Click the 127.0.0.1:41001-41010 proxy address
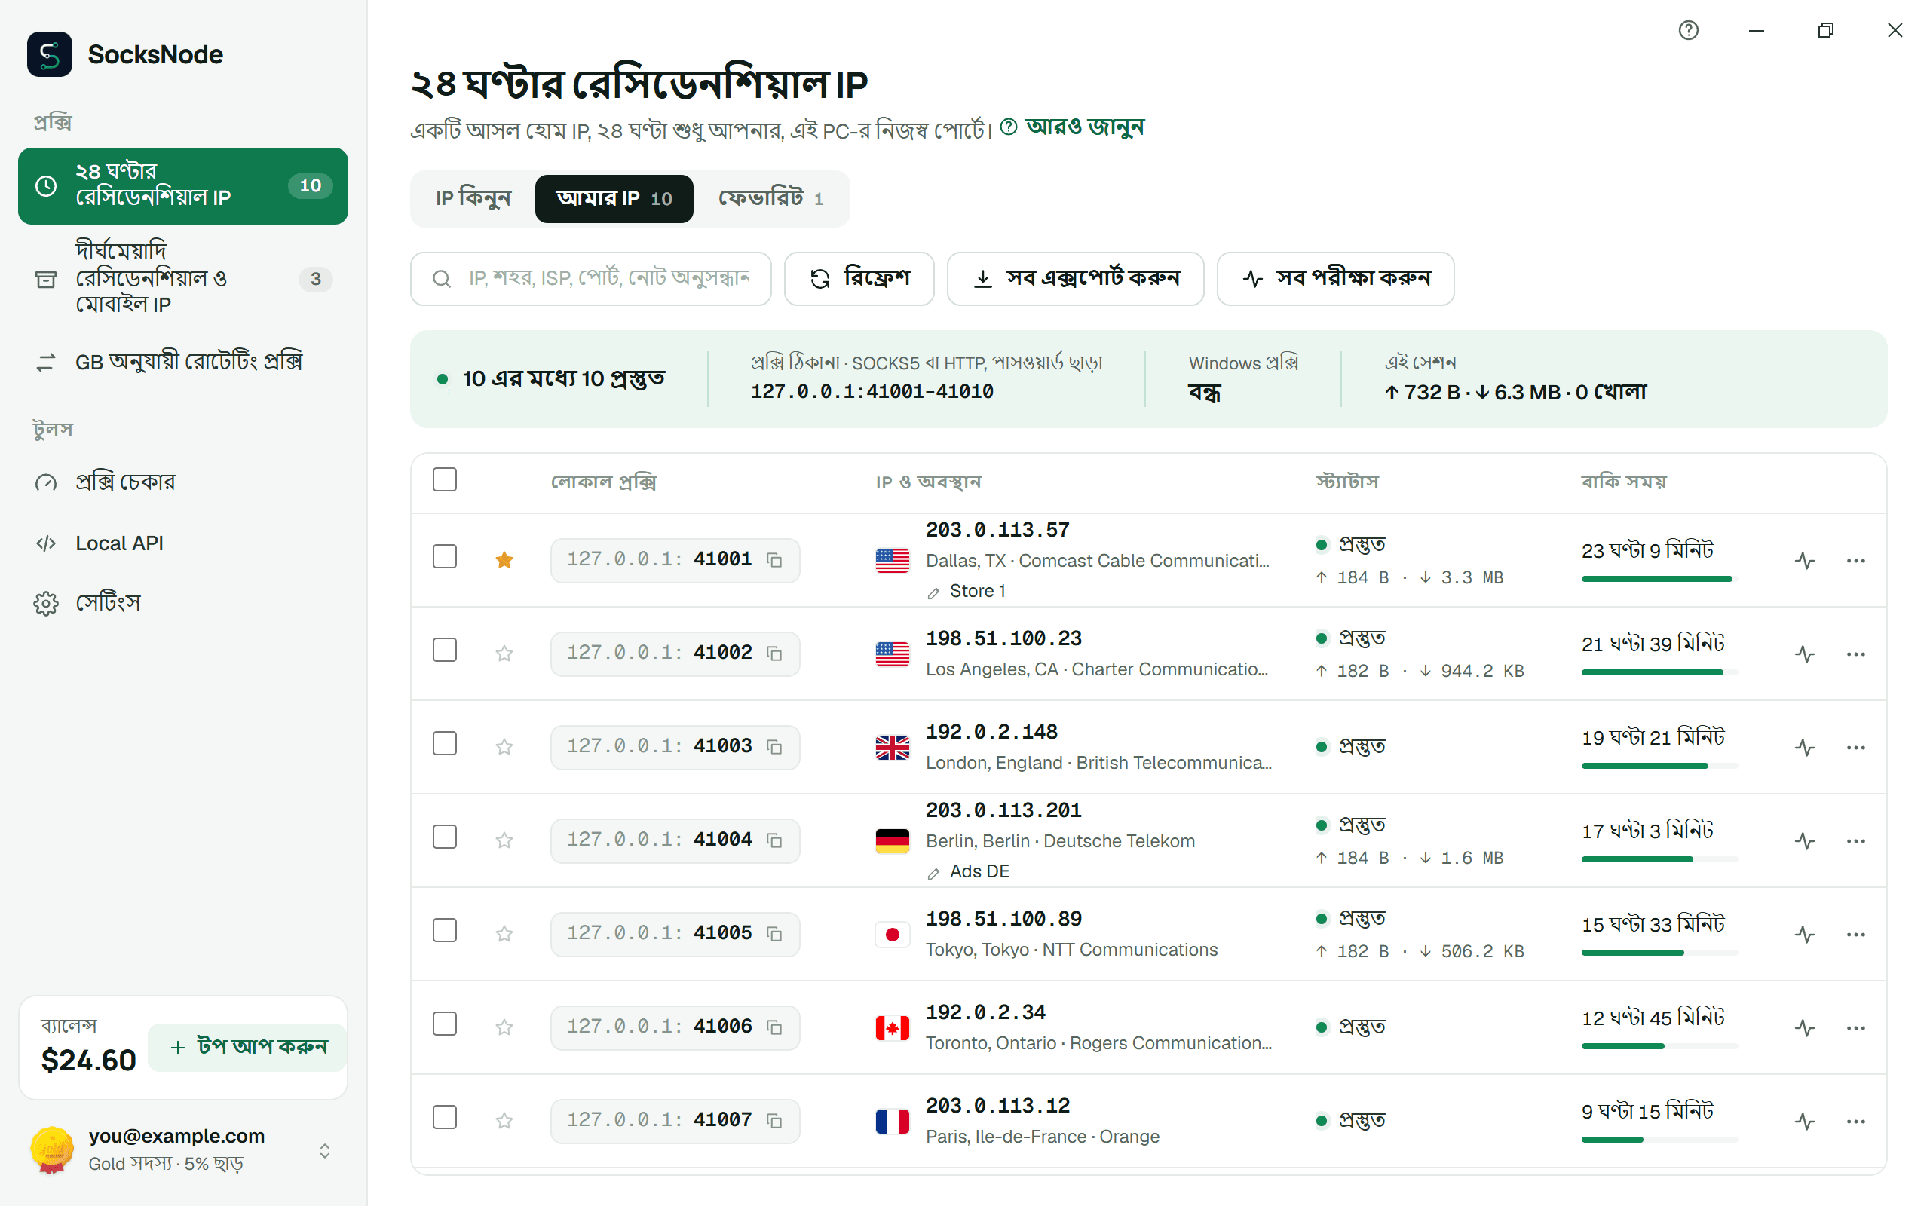The width and height of the screenshot is (1930, 1206). [x=872, y=392]
